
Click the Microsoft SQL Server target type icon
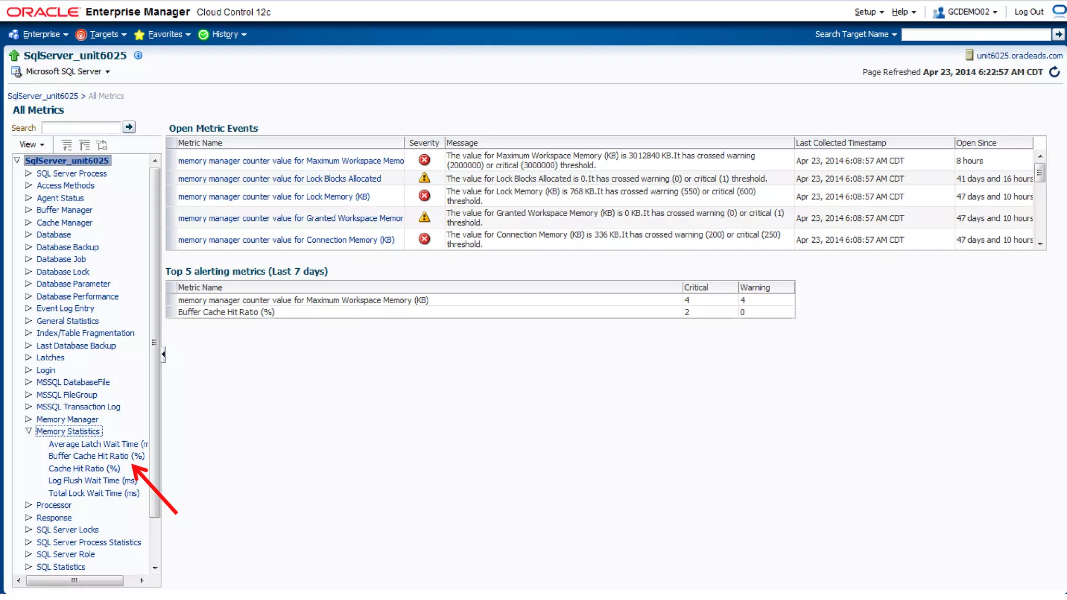coord(17,71)
